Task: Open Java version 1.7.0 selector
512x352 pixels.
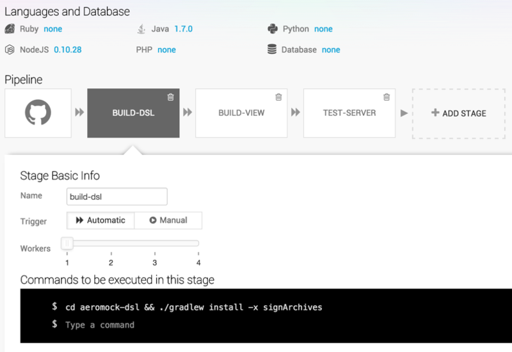Action: click(184, 29)
